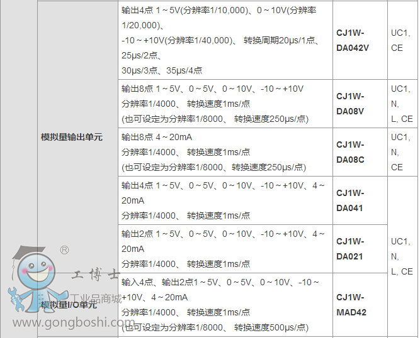Select the UC1, N, CE standards cell for CJ1W-DA08C
This screenshot has width=420, height=338.
(x=400, y=152)
